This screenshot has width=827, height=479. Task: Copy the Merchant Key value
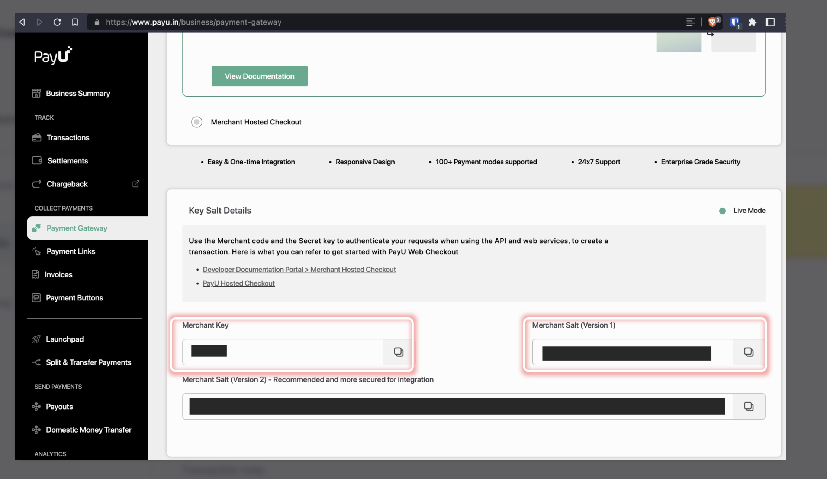point(398,352)
